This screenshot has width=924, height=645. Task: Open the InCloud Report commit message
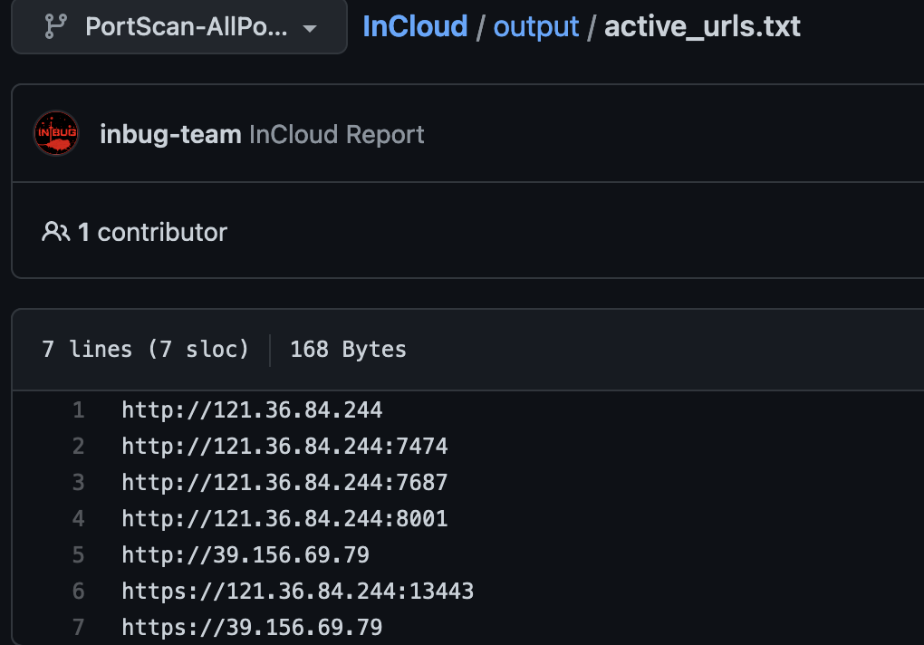click(x=336, y=134)
